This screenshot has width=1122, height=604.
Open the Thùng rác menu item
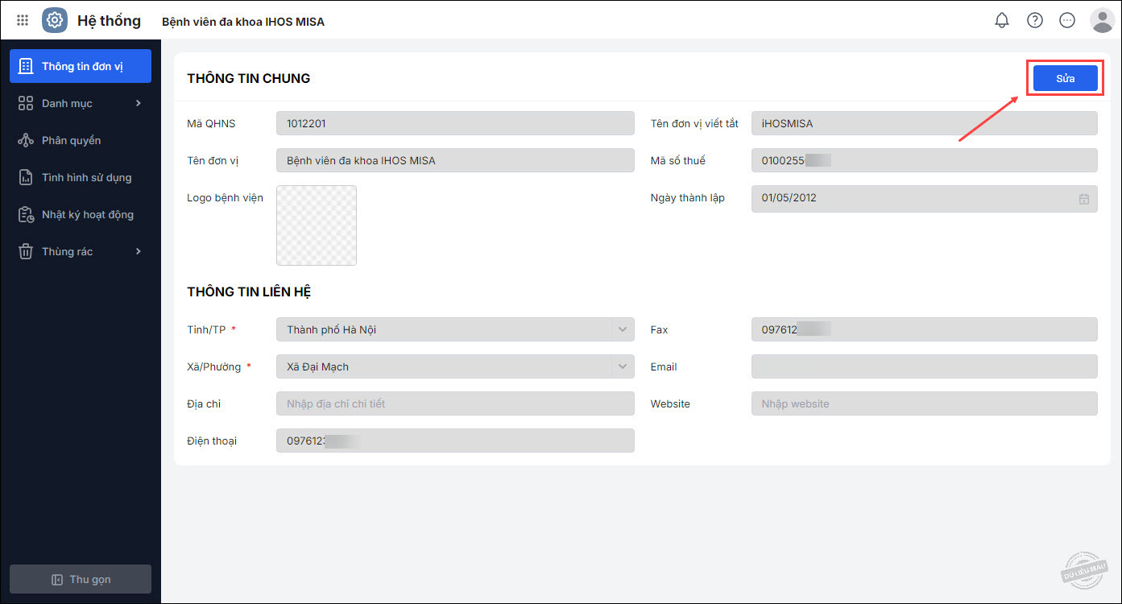81,251
